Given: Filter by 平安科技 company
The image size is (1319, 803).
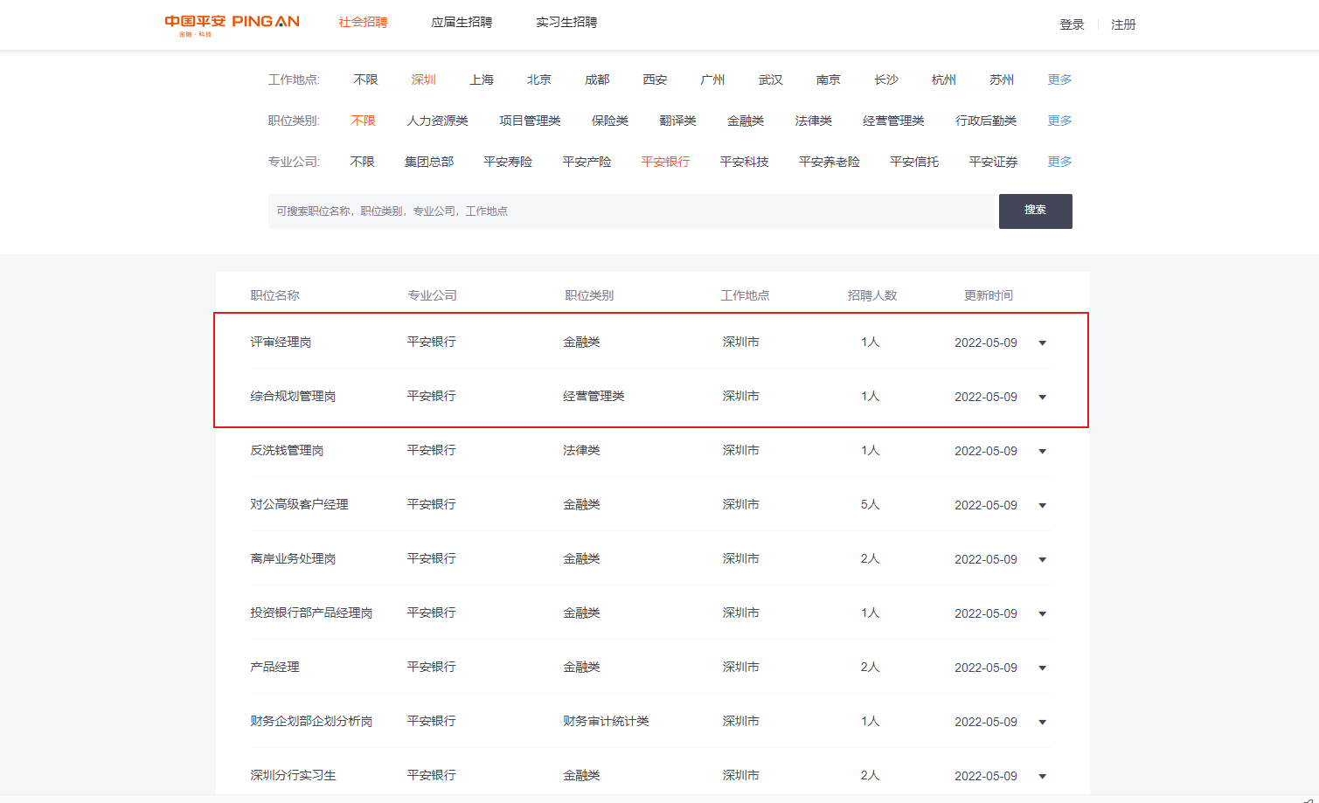Looking at the screenshot, I should point(744,162).
